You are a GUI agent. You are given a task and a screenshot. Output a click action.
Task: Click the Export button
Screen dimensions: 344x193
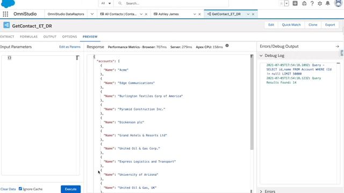coord(330,25)
